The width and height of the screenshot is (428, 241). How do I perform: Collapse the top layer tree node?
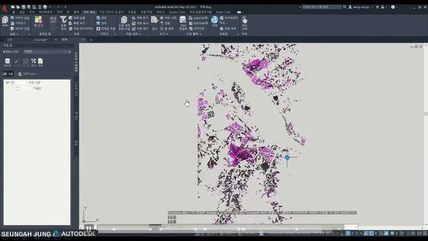7,82
